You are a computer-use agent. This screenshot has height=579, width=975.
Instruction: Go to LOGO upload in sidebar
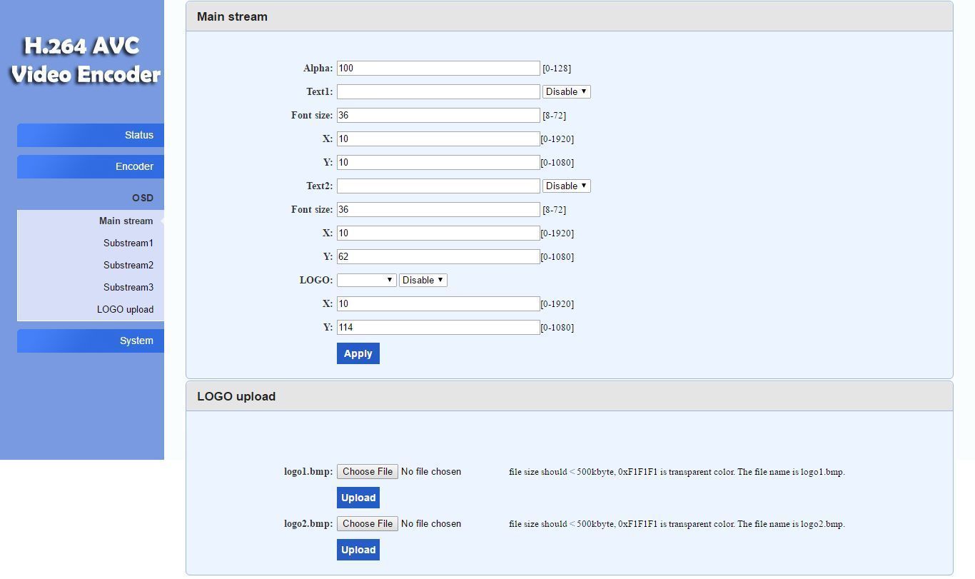click(x=125, y=309)
